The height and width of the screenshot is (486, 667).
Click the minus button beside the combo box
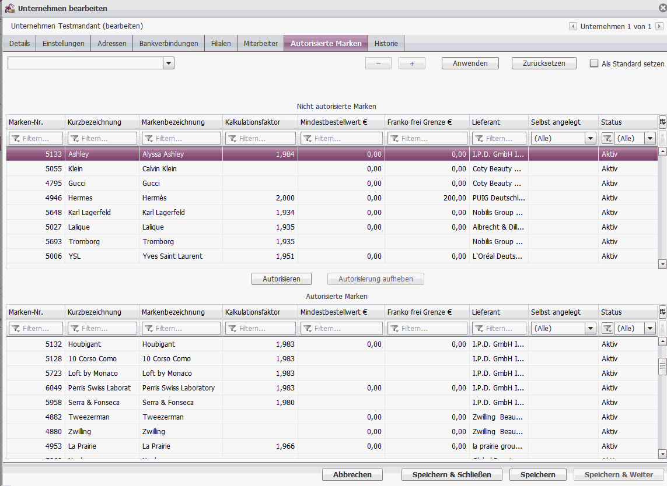(378, 64)
